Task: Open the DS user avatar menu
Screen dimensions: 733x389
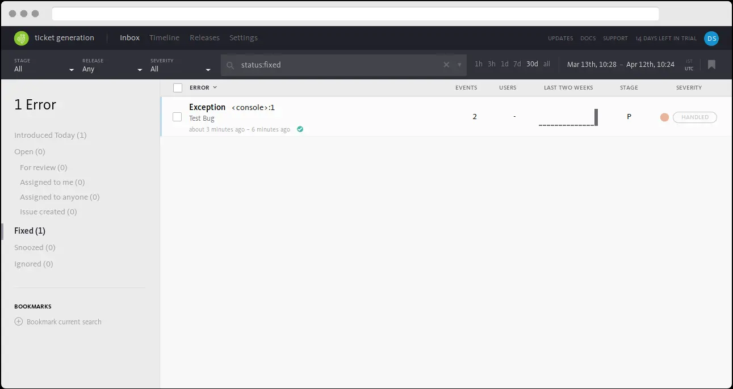Action: pos(711,38)
